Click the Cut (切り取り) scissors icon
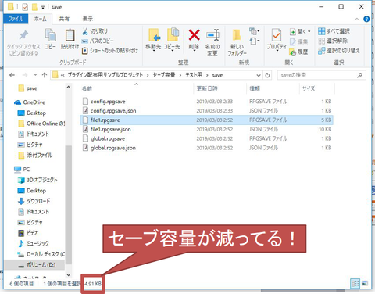 click(85, 31)
